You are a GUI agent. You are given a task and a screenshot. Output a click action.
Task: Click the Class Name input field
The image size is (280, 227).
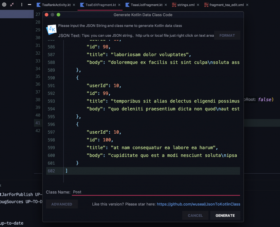tap(156, 192)
